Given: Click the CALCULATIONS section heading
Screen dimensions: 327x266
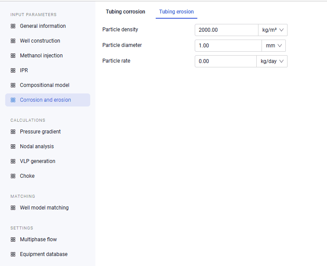Looking at the screenshot, I should pos(28,120).
